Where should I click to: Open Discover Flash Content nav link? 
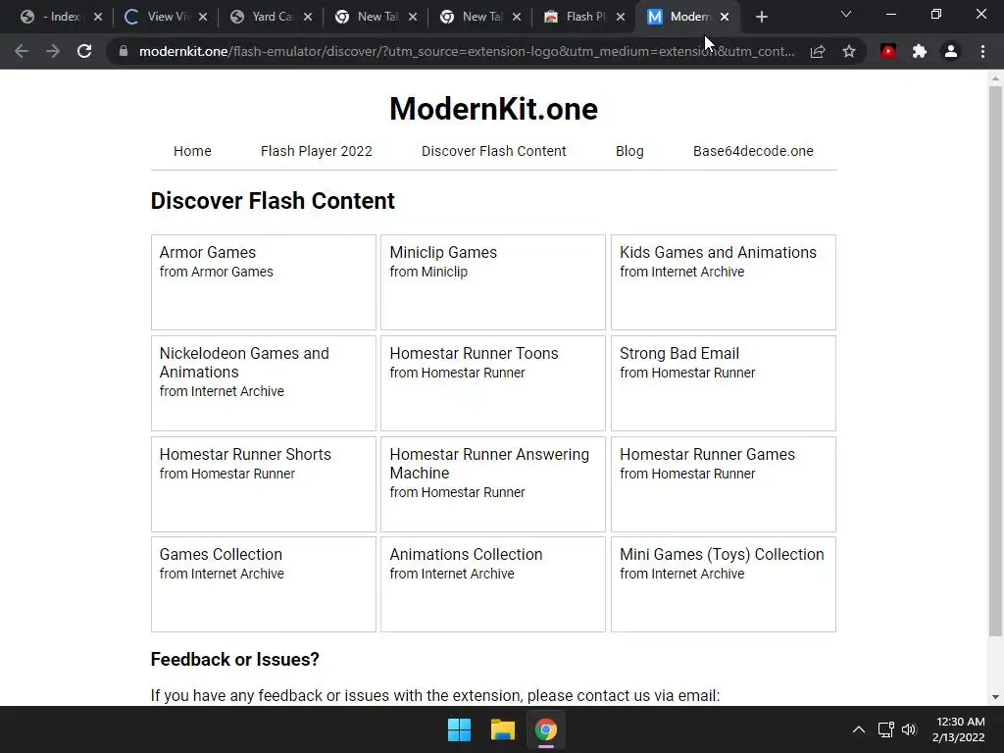[x=494, y=151]
